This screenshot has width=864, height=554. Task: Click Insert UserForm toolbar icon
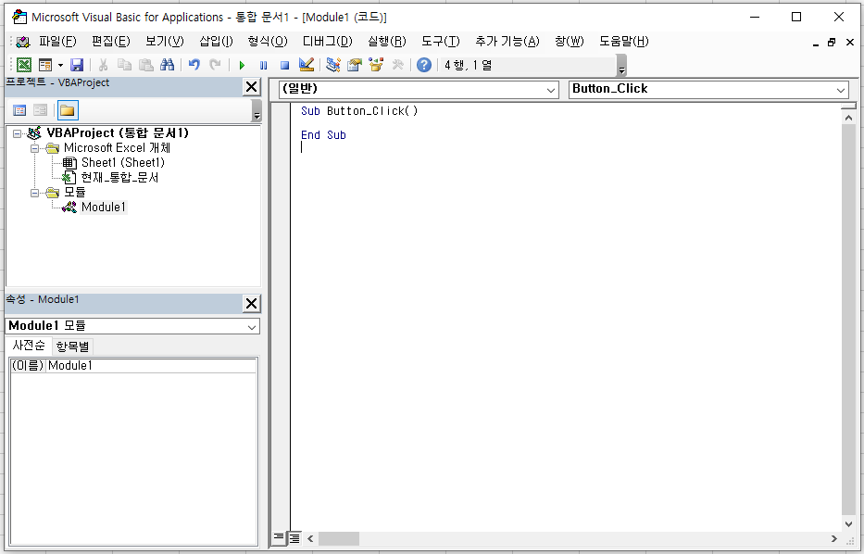tap(45, 65)
